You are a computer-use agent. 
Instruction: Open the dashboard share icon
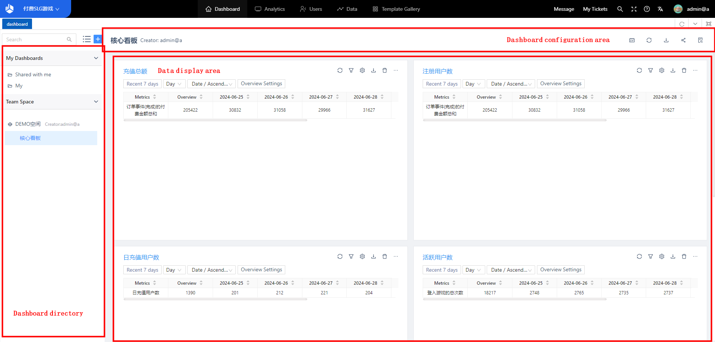point(683,40)
